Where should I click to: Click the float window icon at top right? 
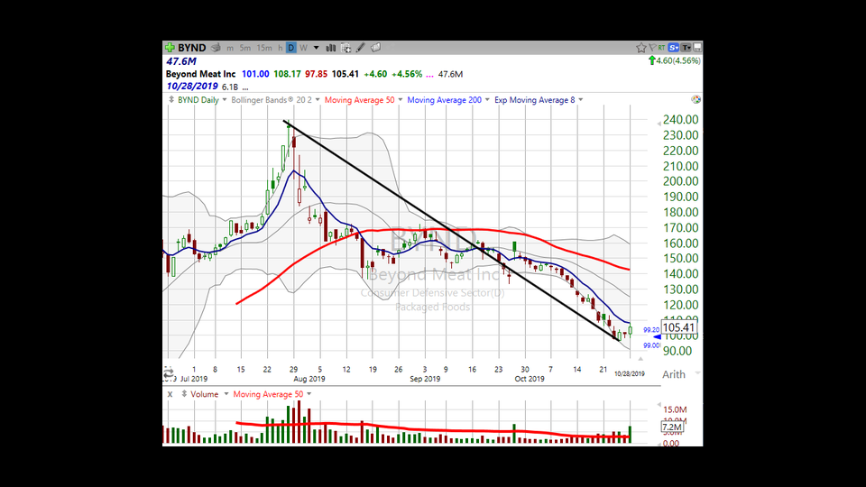coord(697,48)
